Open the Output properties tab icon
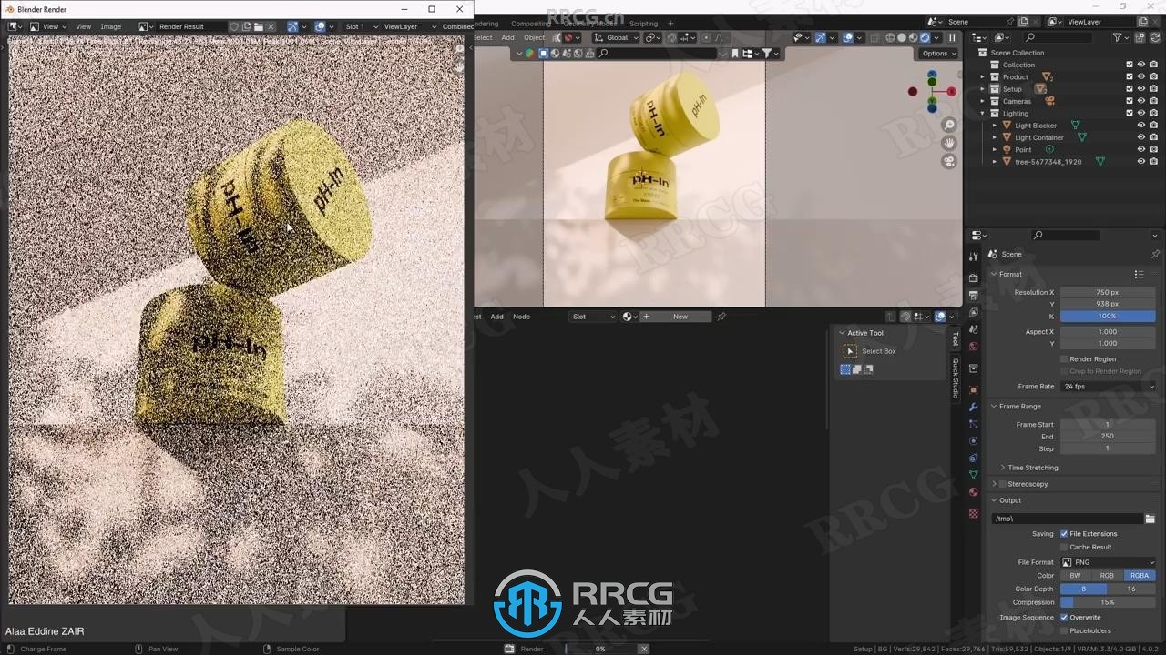This screenshot has height=655, width=1166. pos(974,296)
